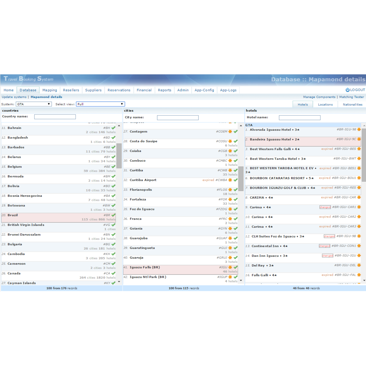Toggle the green checkmark for Belgium
Screen dimensions: 366x366
click(114, 167)
